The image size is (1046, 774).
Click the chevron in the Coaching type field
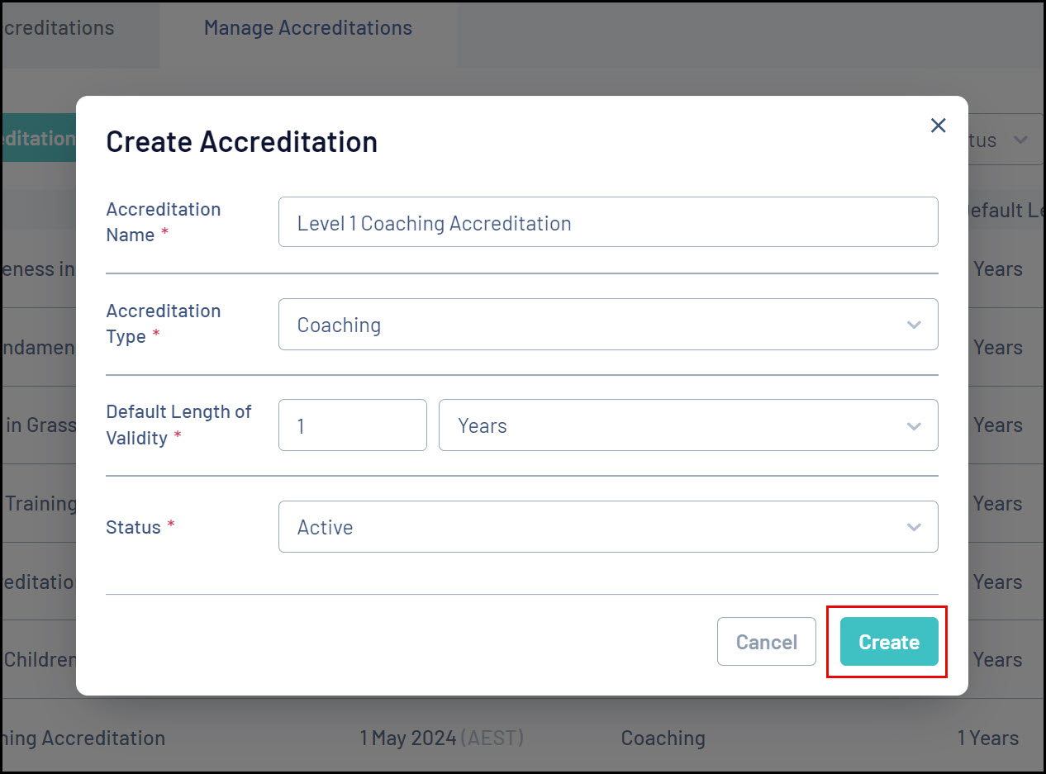coord(914,325)
